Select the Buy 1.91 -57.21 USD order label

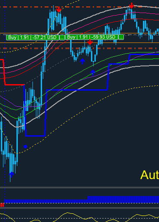(x=33, y=37)
